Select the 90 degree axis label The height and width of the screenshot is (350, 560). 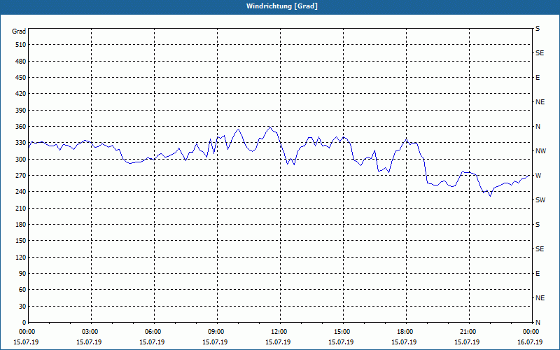pyautogui.click(x=22, y=274)
